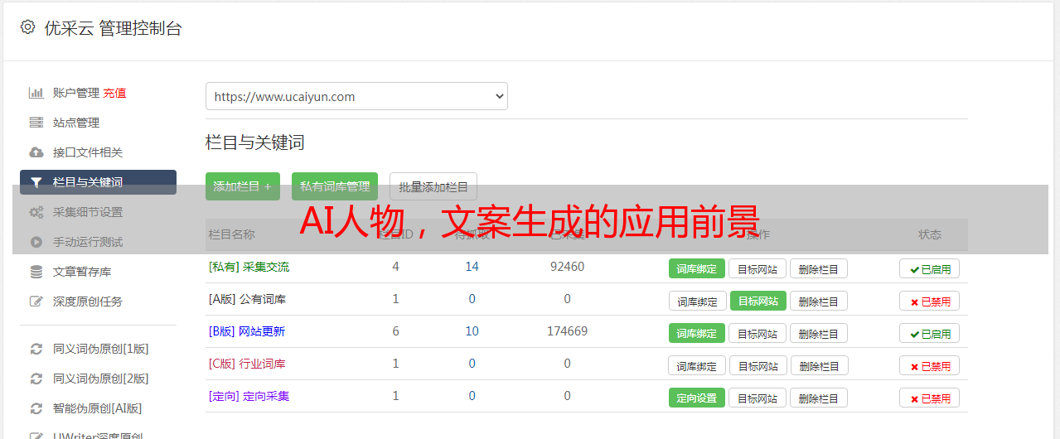Click the collected count 174669
Image resolution: width=1060 pixels, height=439 pixels.
point(567,331)
